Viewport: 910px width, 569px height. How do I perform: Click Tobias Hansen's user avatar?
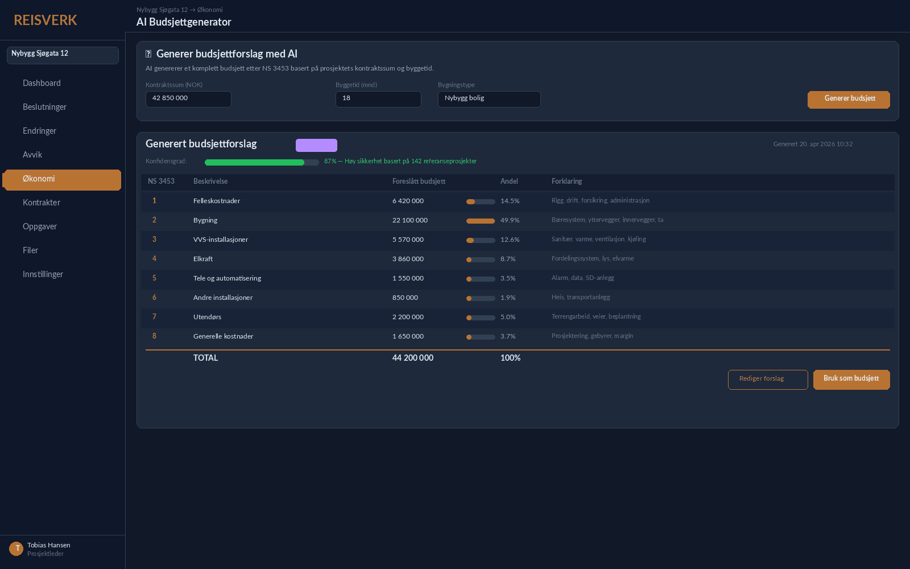point(16,549)
